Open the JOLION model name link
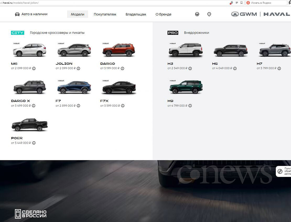 tap(64, 64)
